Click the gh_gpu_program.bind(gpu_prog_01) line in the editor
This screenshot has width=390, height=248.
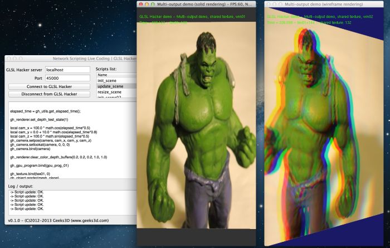pyautogui.click(x=40, y=166)
